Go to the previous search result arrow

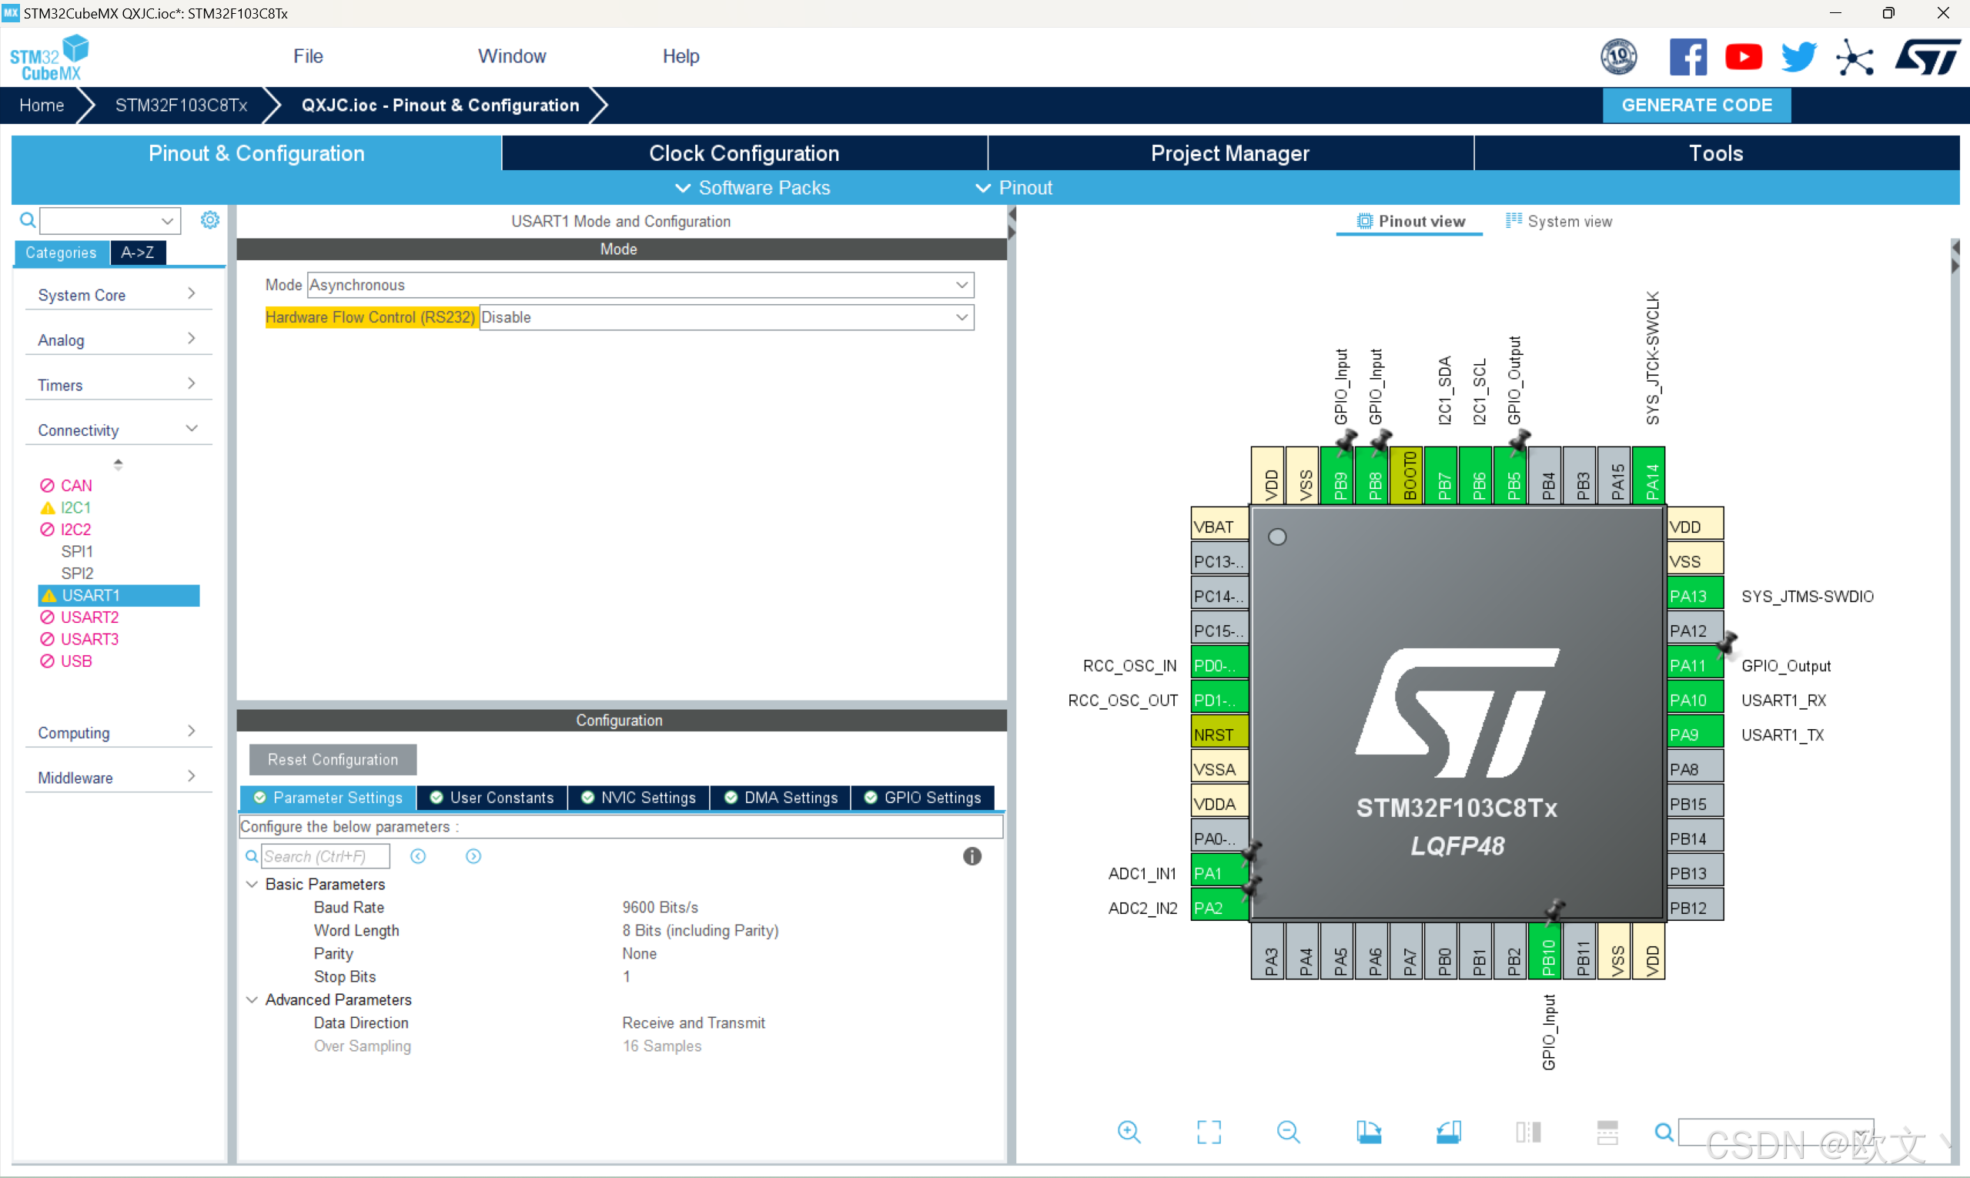click(x=418, y=856)
